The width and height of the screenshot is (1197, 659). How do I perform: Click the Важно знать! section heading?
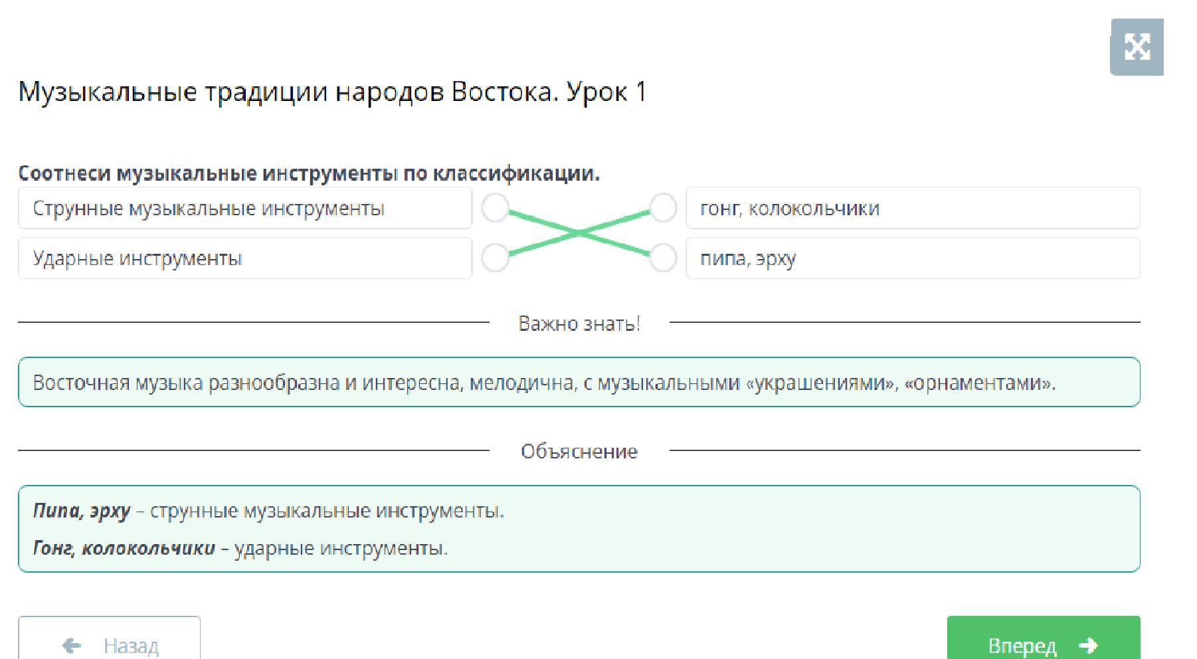coord(579,324)
